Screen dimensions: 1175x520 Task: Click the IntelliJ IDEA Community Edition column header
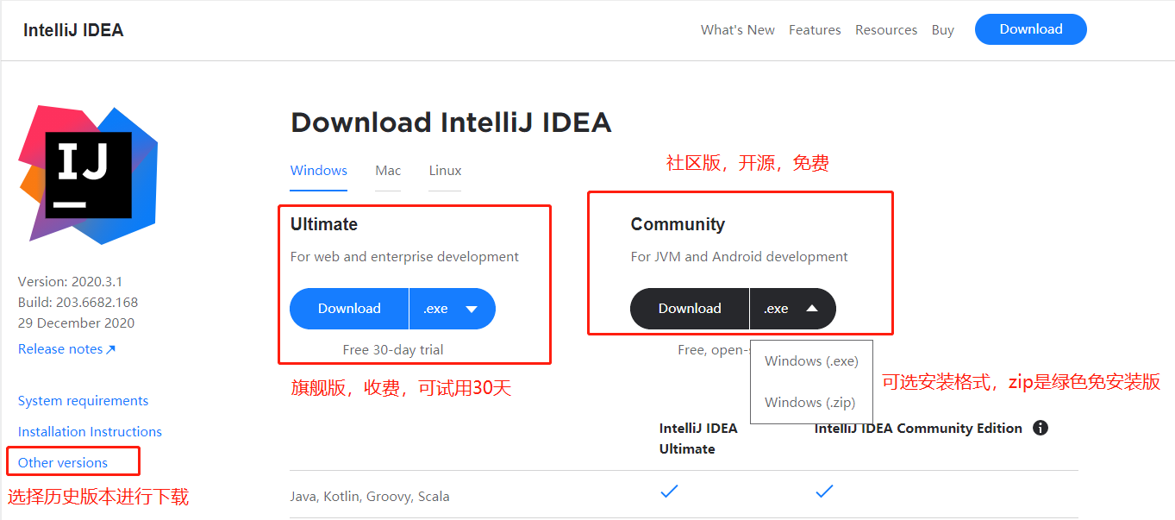pyautogui.click(x=918, y=429)
